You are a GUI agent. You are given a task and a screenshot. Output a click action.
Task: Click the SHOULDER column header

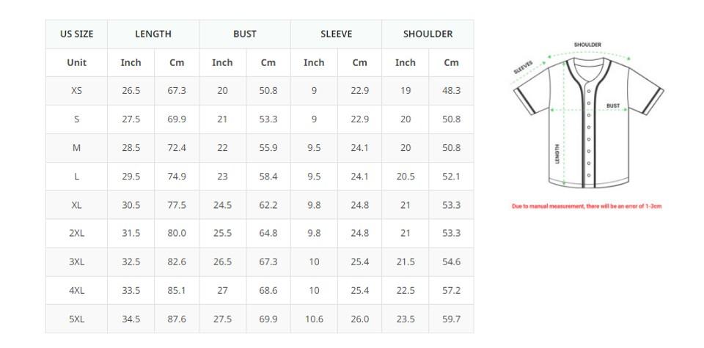pos(428,34)
